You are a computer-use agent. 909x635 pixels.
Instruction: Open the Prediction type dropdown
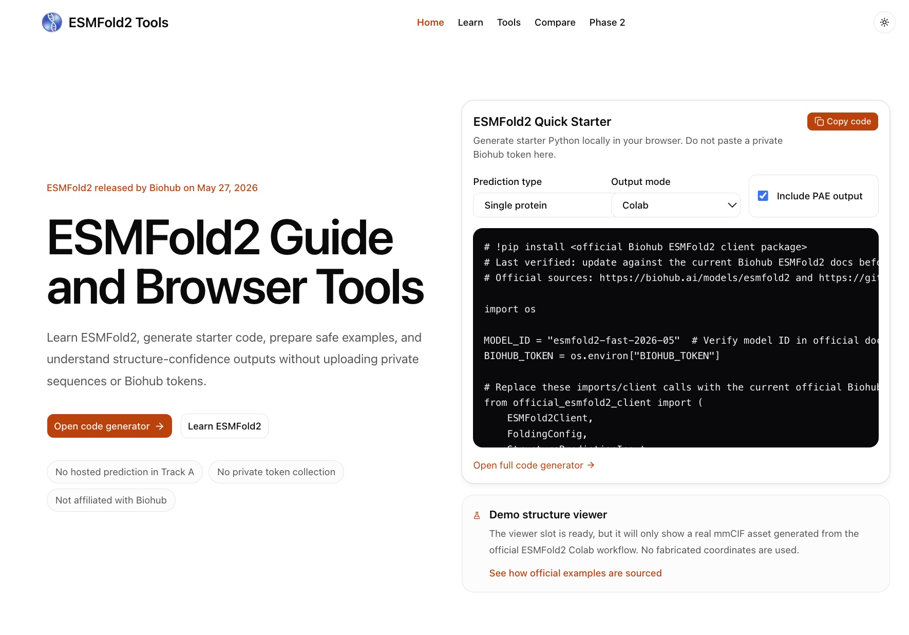tap(542, 205)
